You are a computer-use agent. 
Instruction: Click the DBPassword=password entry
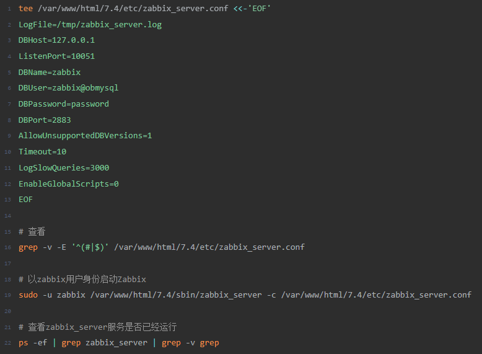(x=64, y=104)
